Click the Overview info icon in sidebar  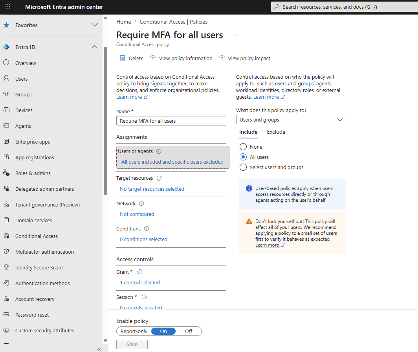click(6, 63)
